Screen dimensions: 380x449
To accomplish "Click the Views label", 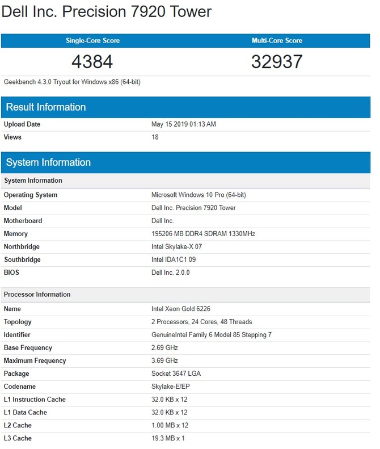I will 12,137.
